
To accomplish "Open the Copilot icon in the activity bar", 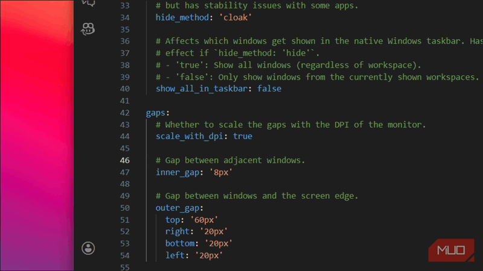I will coord(89,28).
